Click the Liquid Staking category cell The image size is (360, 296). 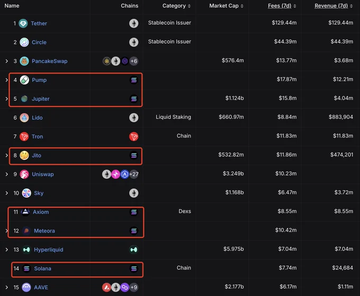(173, 117)
